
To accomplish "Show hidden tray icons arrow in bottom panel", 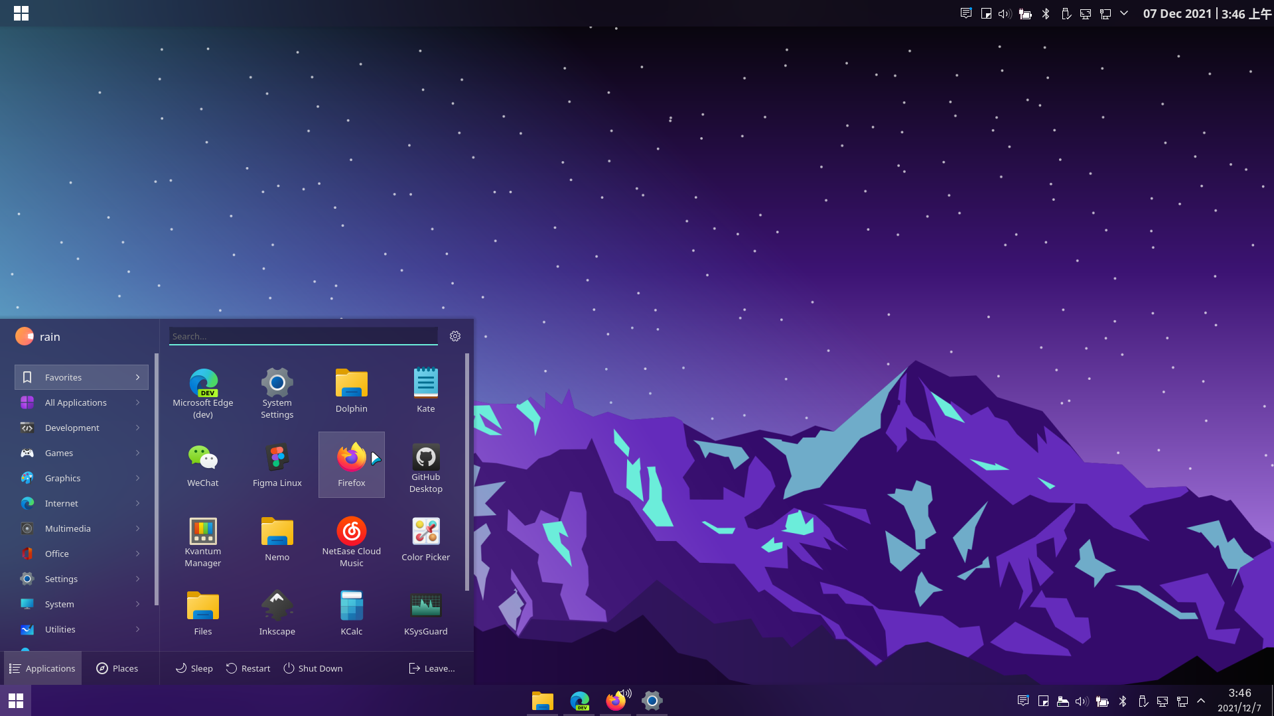I will pyautogui.click(x=1201, y=701).
